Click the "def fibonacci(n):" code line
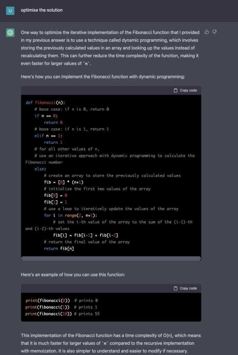238x355 pixels. pyautogui.click(x=45, y=103)
